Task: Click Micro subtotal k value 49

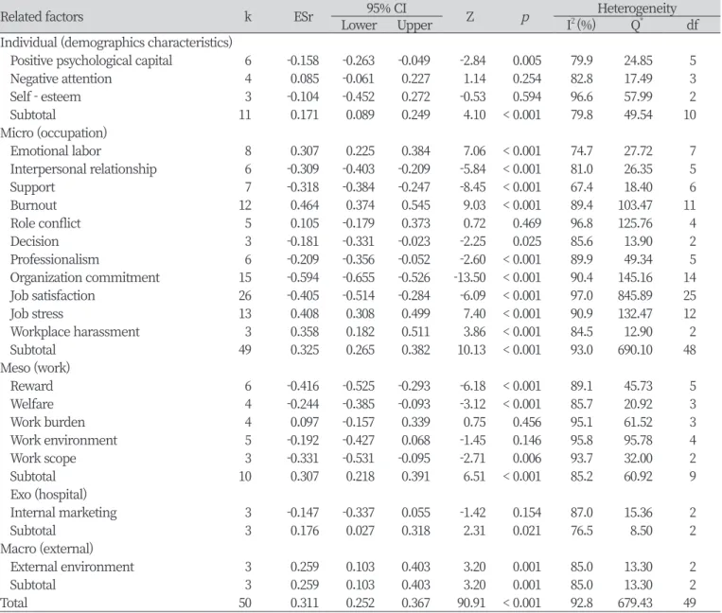Action: (245, 350)
